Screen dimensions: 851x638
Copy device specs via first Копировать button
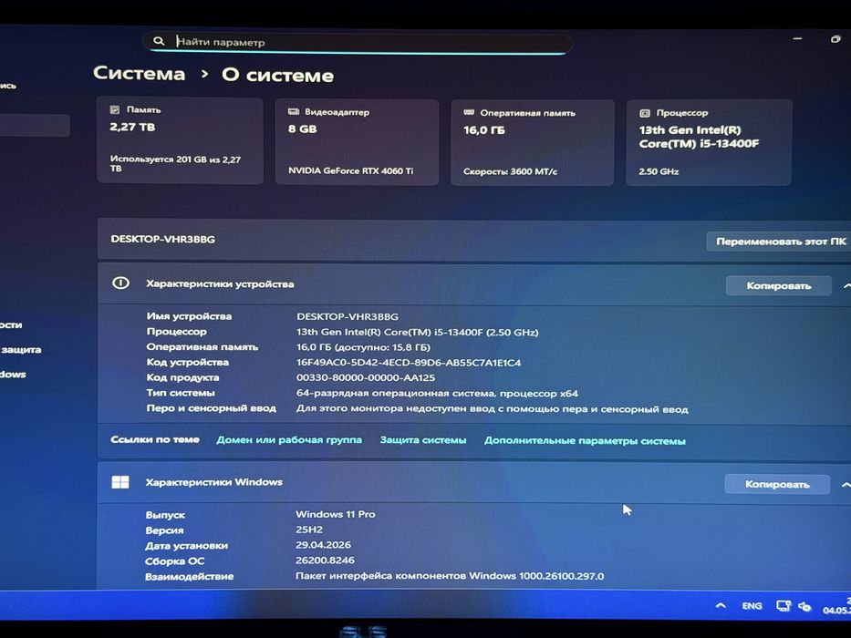(778, 286)
